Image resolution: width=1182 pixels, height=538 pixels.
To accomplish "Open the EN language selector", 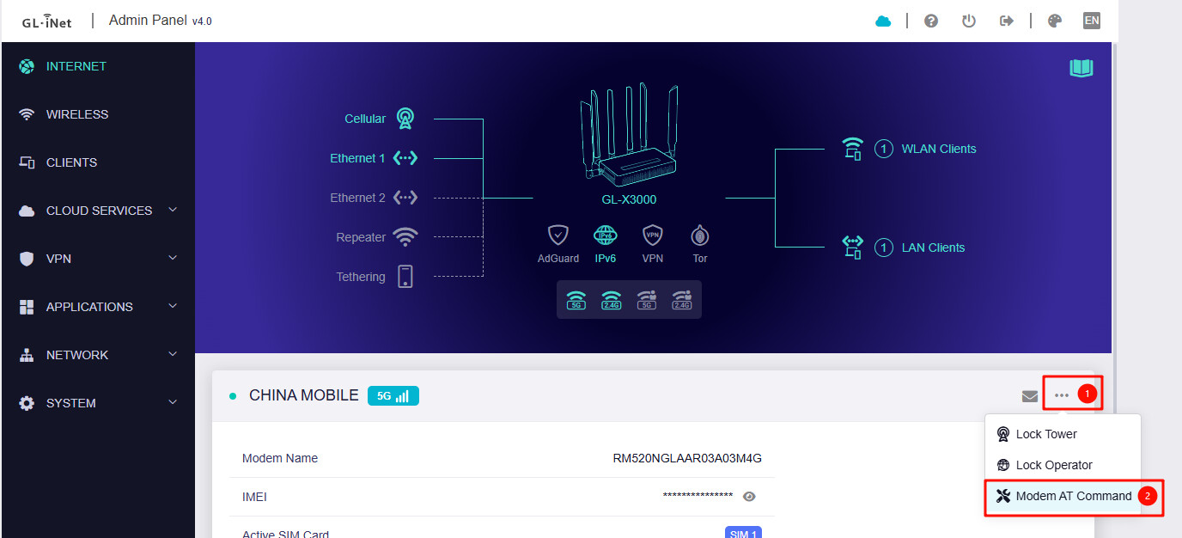I will point(1091,21).
